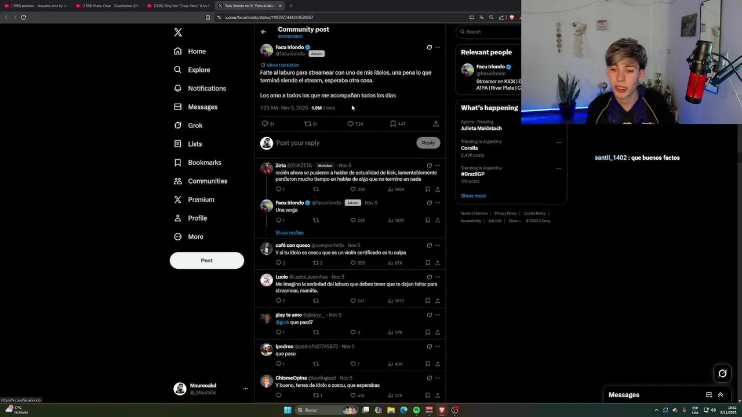This screenshot has height=417, width=742.
Task: Compose new message icon in Messages drawer
Action: pyautogui.click(x=708, y=395)
